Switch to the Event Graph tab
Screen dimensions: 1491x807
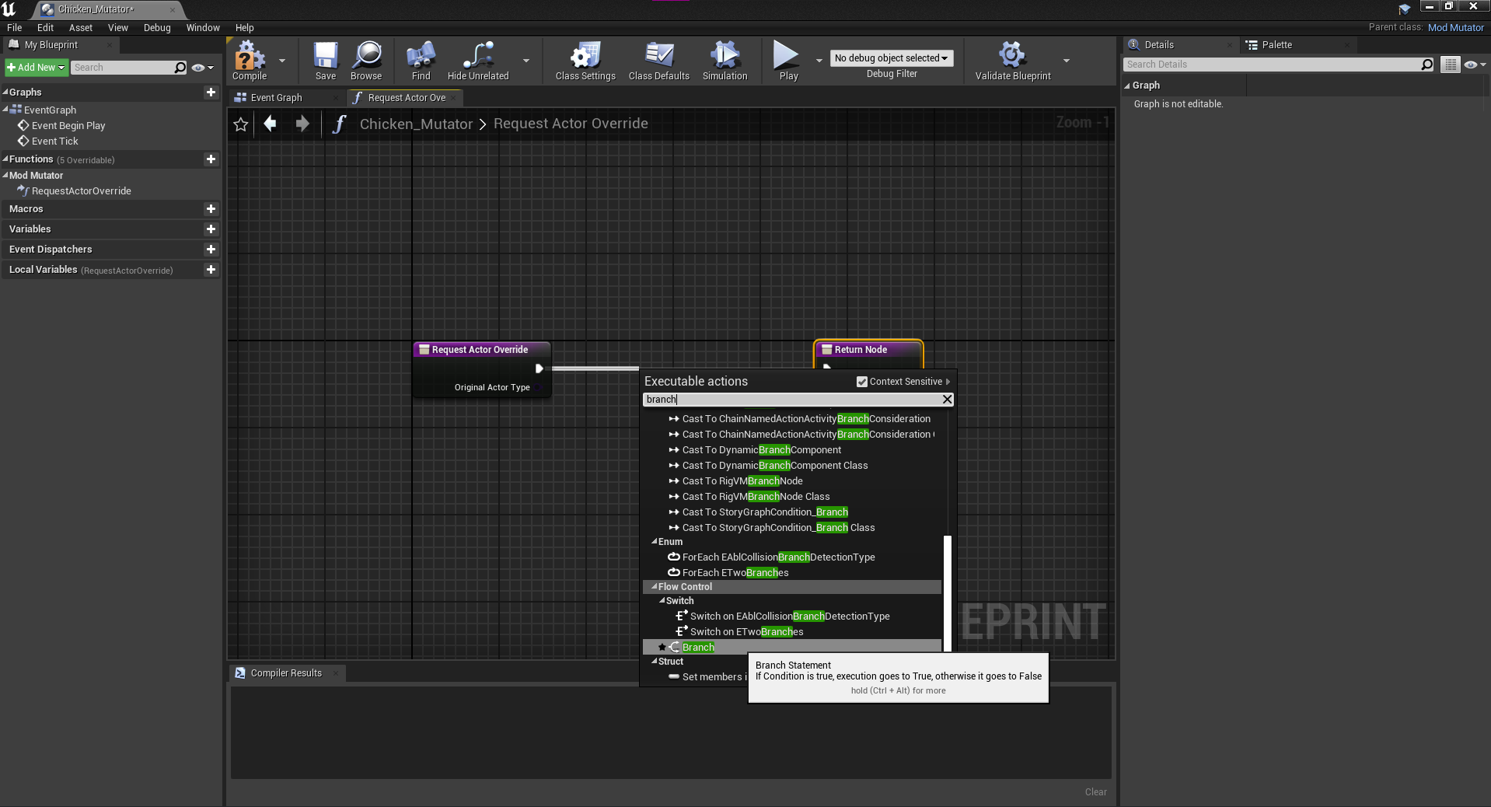(276, 98)
